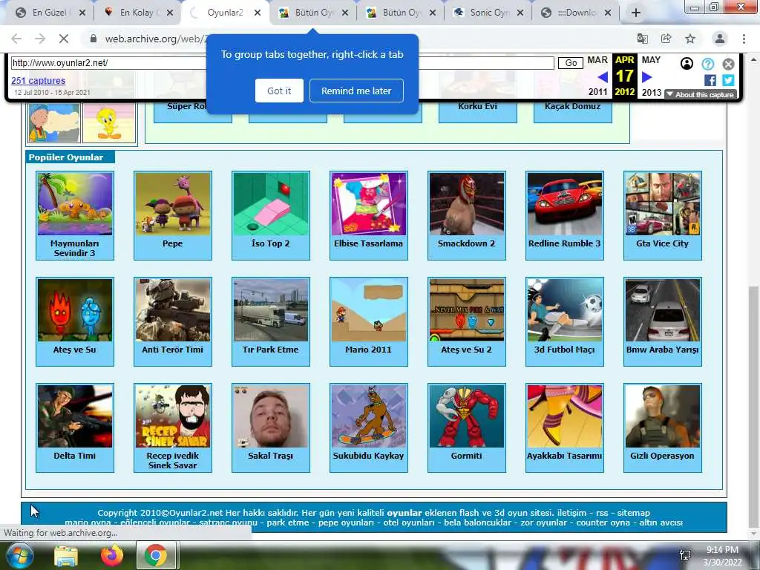Click the Gizli Operasyon game title link

tap(662, 456)
